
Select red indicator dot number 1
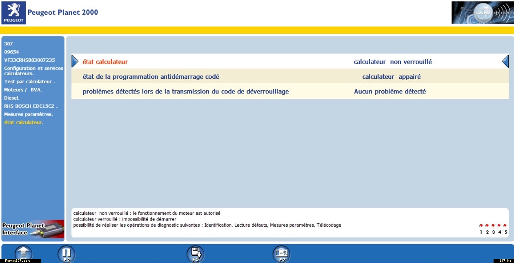pyautogui.click(x=481, y=225)
